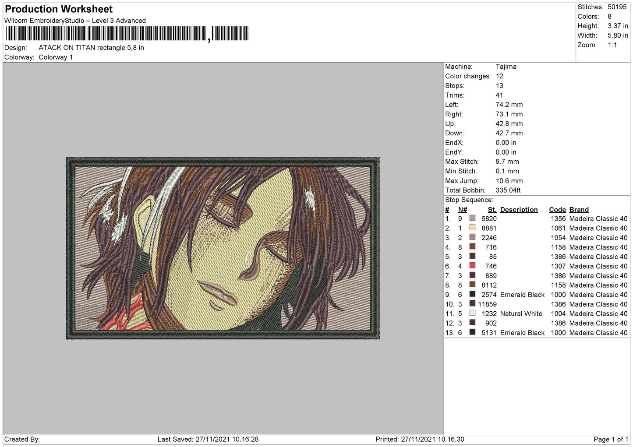Click the Colors value 8
633x447 pixels.
609,17
